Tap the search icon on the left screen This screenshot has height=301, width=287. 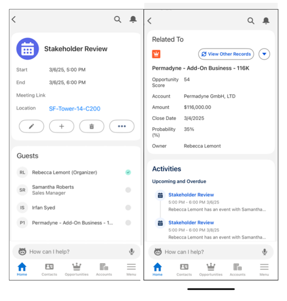click(118, 19)
